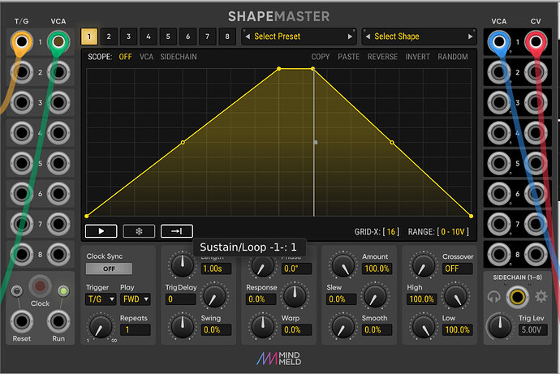Click the Amount knob

[x=343, y=265]
